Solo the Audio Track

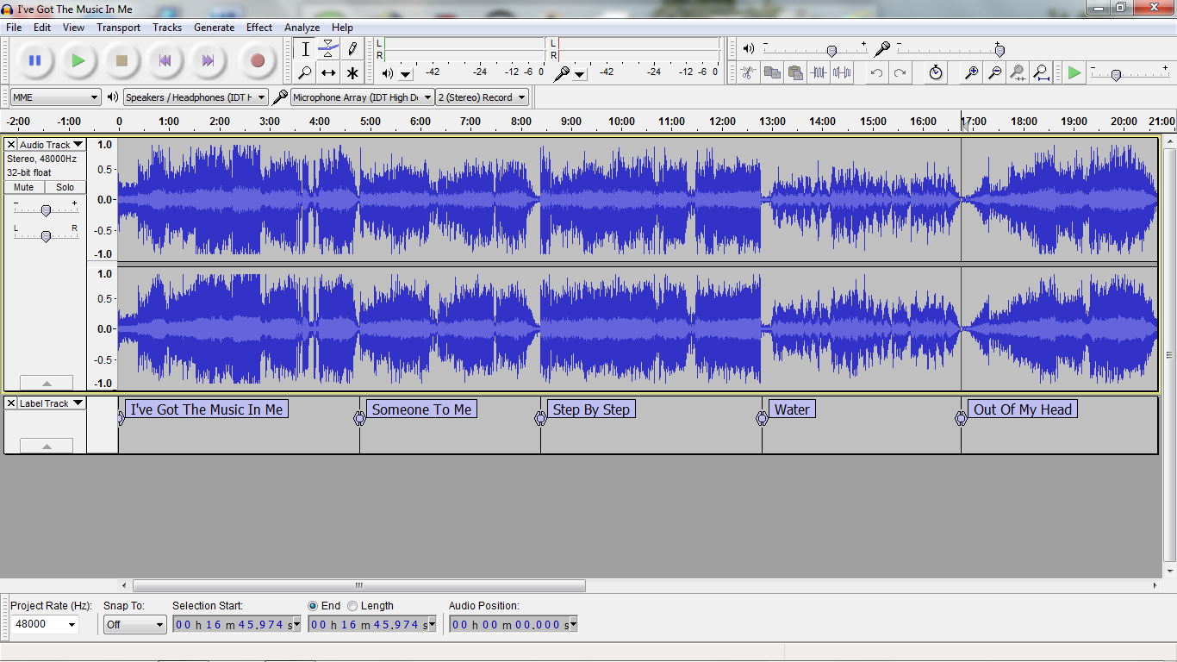click(65, 187)
